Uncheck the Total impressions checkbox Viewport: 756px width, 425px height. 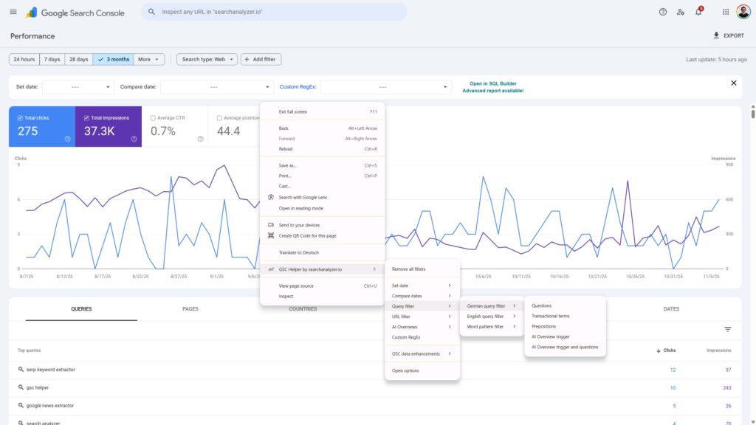[x=86, y=118]
